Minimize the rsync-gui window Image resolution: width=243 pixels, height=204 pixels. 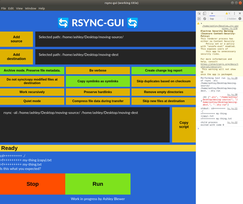232,3
